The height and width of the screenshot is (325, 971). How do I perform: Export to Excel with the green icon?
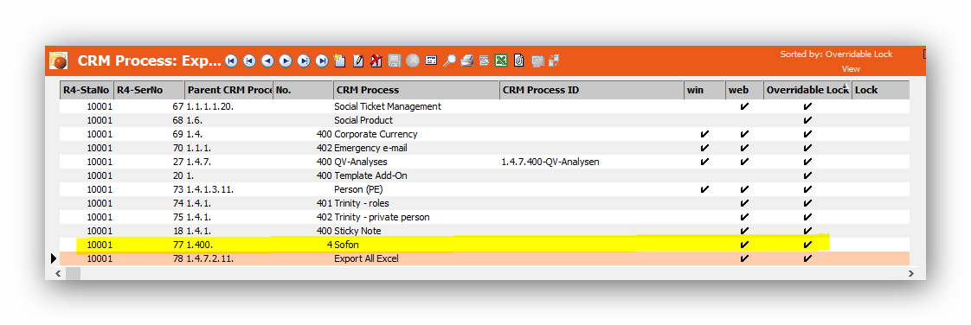502,61
